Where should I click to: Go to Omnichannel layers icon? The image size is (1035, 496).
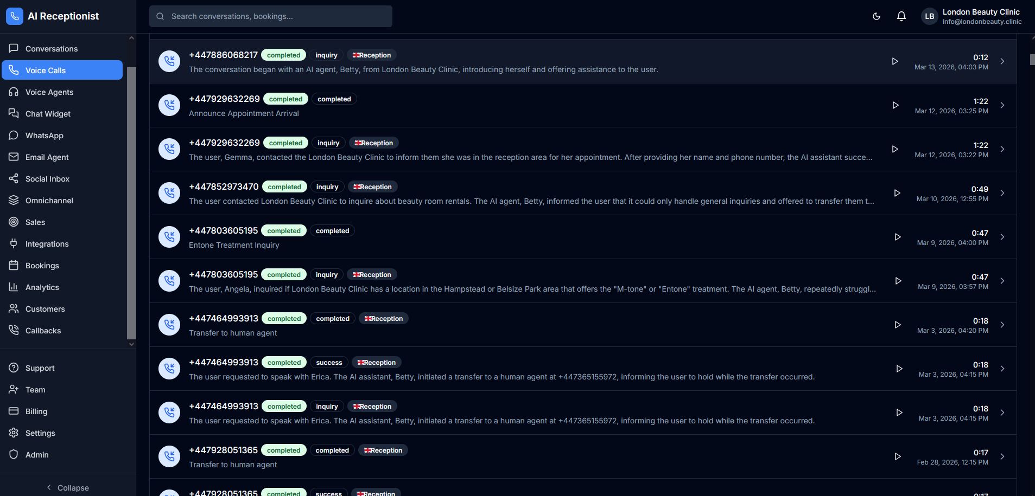tap(14, 201)
